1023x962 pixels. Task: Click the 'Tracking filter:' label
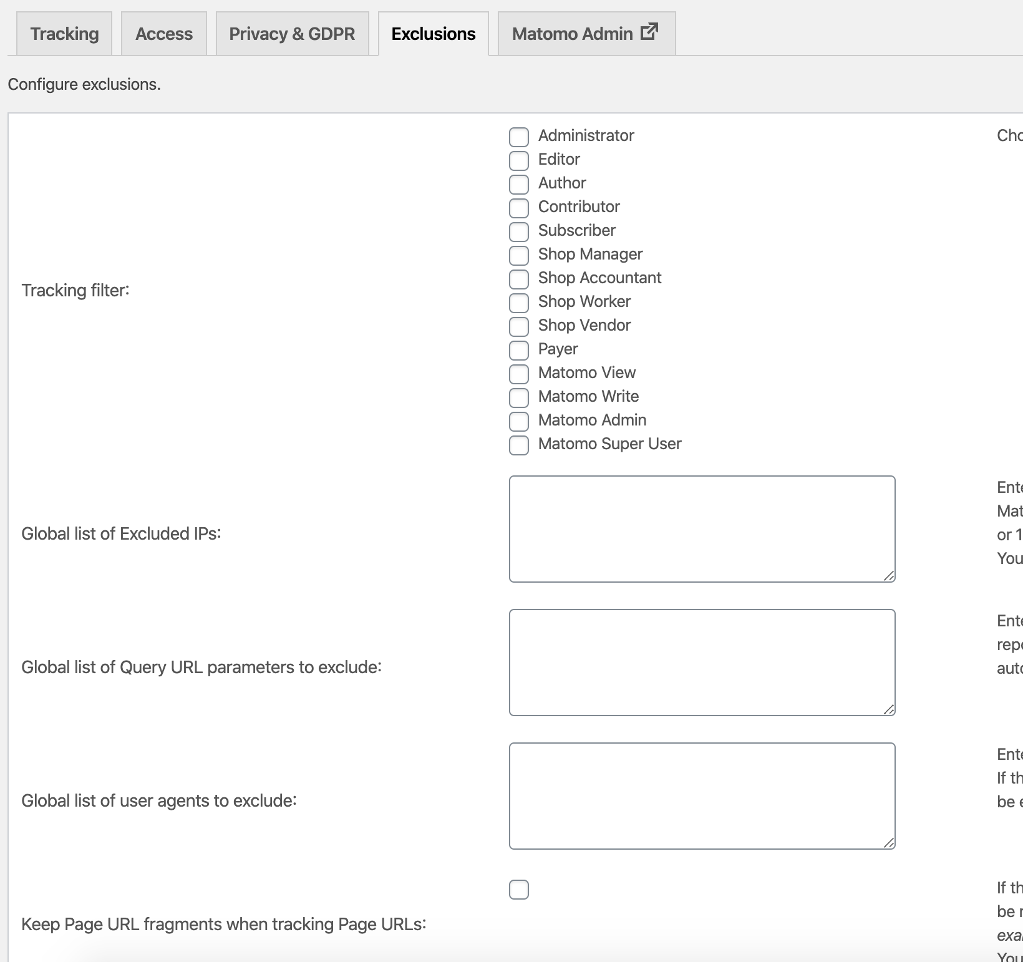click(x=75, y=291)
